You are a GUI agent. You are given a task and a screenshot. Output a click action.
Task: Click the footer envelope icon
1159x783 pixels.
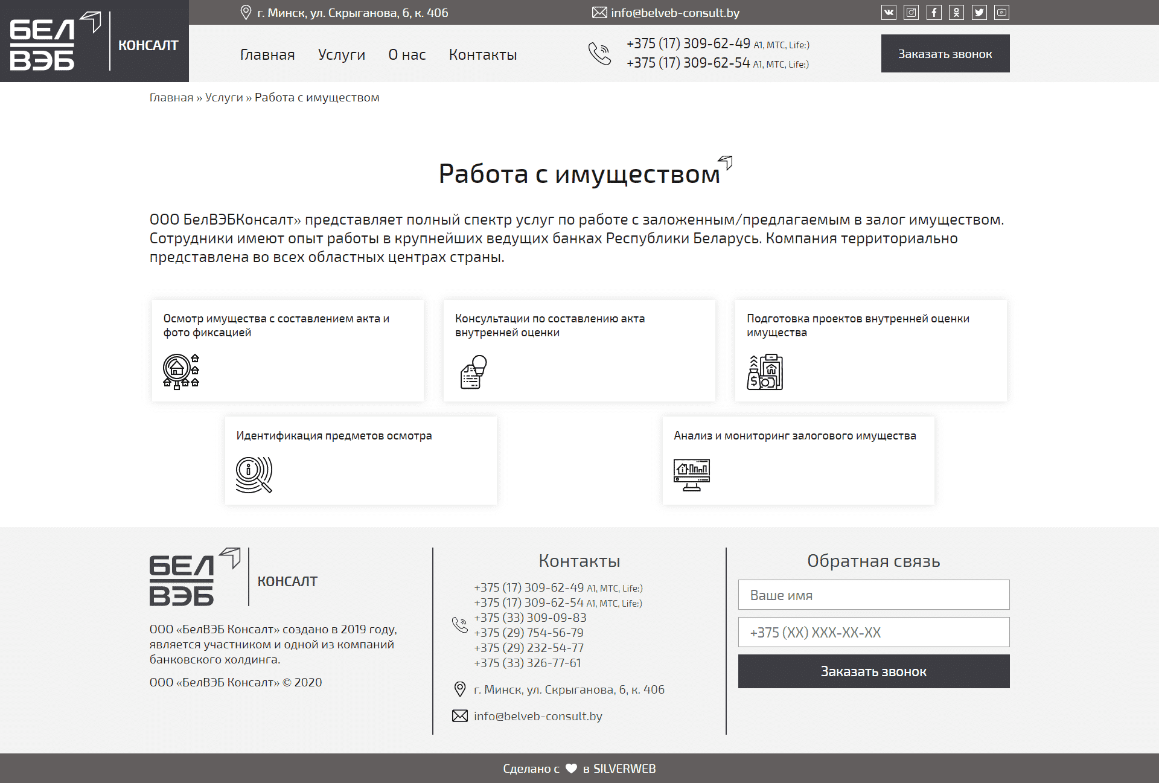pyautogui.click(x=460, y=716)
